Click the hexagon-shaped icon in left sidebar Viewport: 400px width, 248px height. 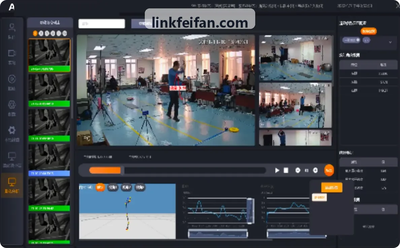tap(12, 105)
